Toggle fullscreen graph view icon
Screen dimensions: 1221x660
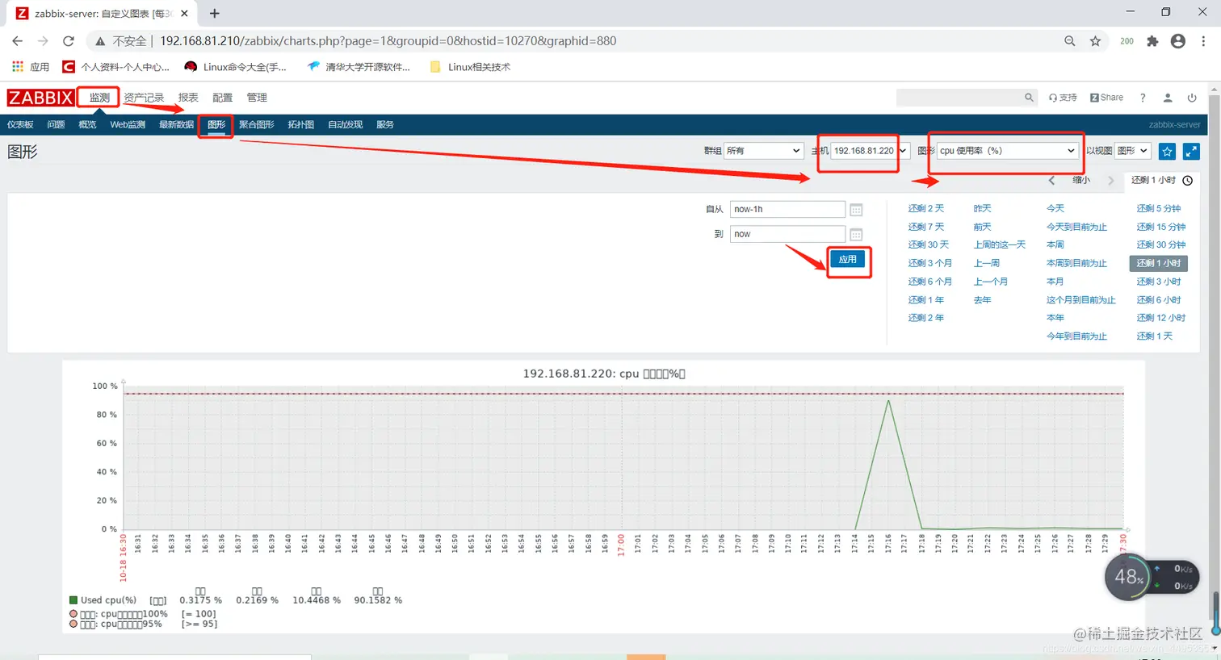click(x=1191, y=151)
